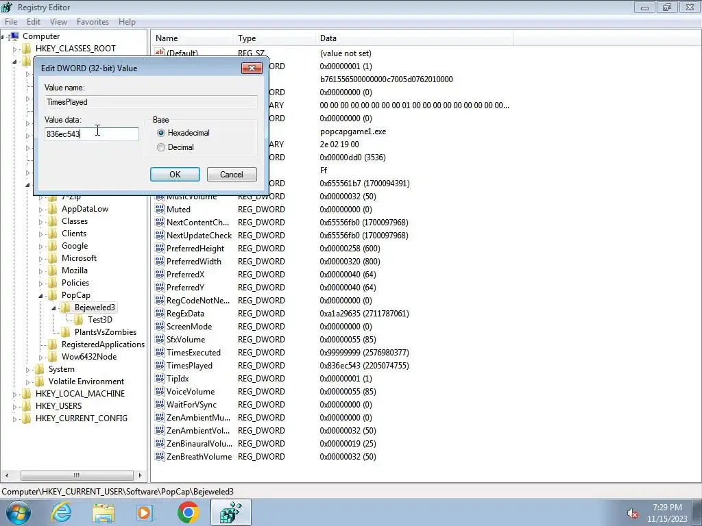Click the tree scrollbar right arrow
702x526 pixels.
coord(140,475)
